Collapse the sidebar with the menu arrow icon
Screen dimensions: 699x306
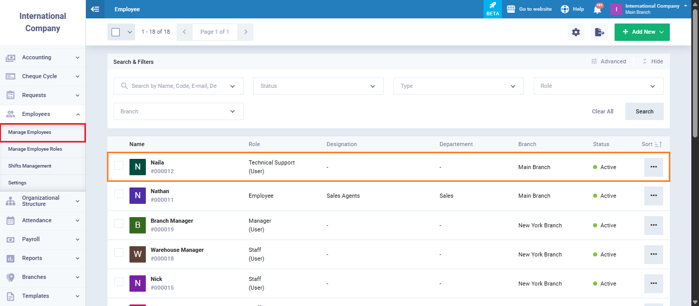tap(95, 9)
